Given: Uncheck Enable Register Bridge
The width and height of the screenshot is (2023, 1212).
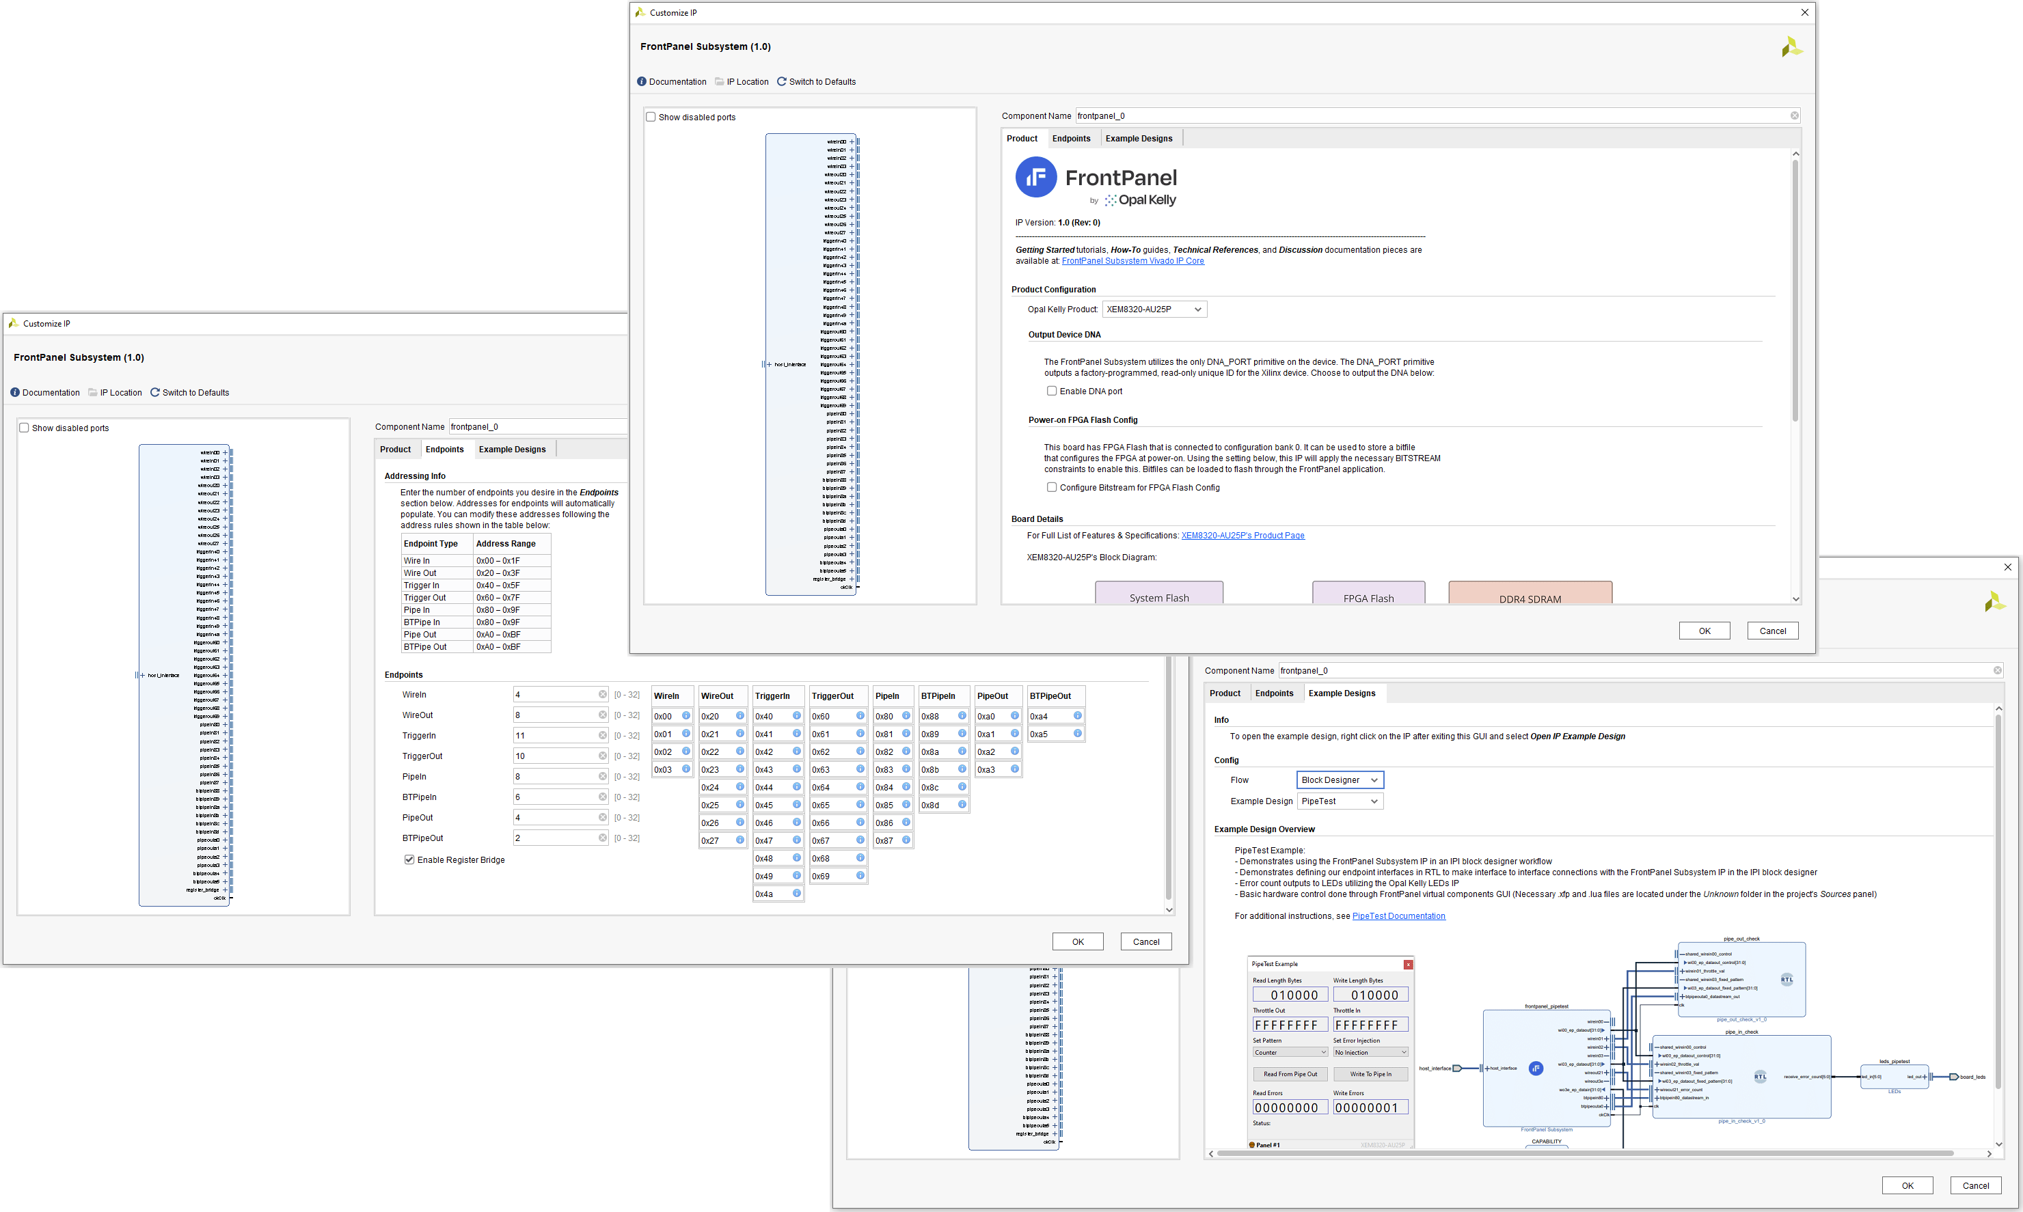Looking at the screenshot, I should [x=409, y=860].
